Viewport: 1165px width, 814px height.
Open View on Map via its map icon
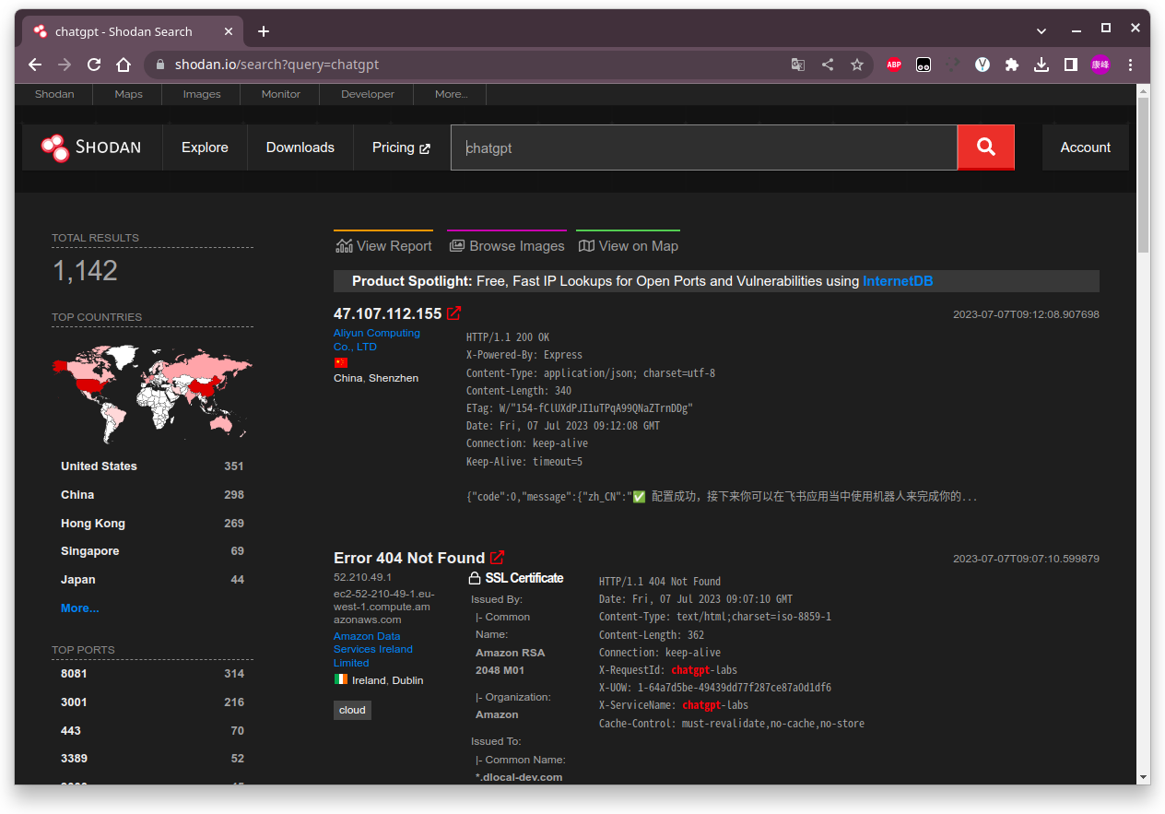(587, 245)
